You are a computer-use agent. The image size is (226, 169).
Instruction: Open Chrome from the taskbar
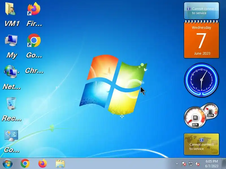coord(25,164)
